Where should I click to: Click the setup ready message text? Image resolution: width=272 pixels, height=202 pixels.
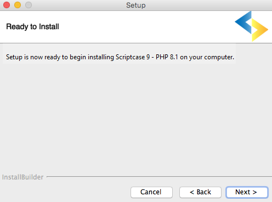(x=120, y=57)
